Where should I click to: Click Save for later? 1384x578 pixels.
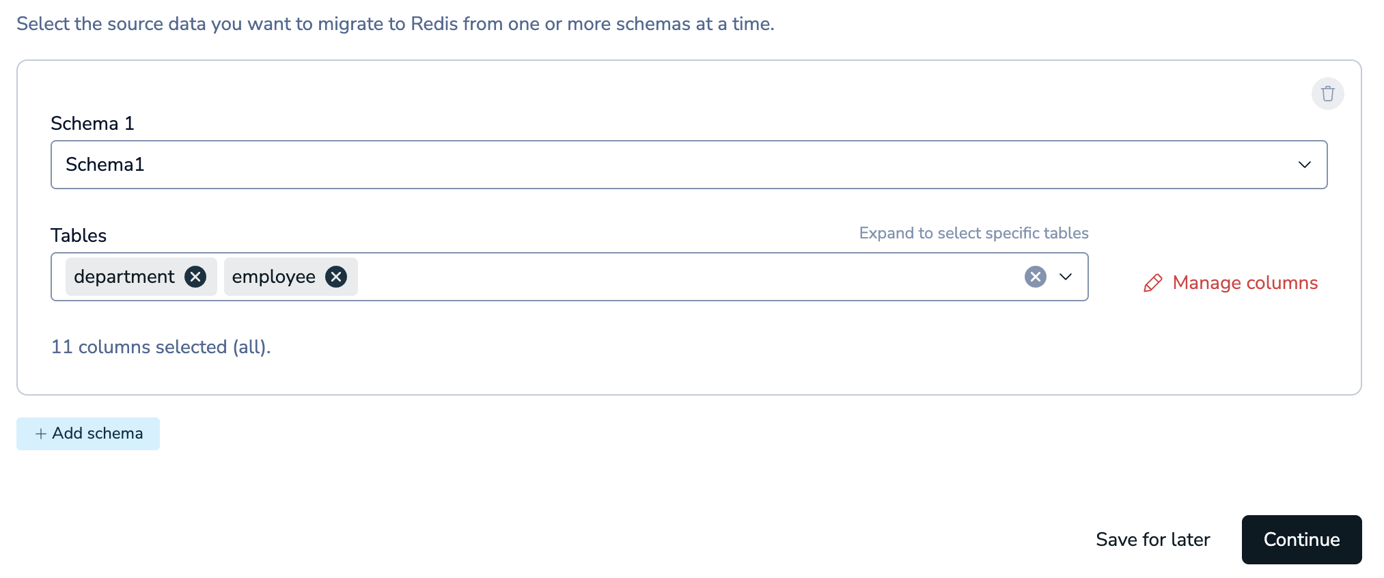coord(1152,540)
